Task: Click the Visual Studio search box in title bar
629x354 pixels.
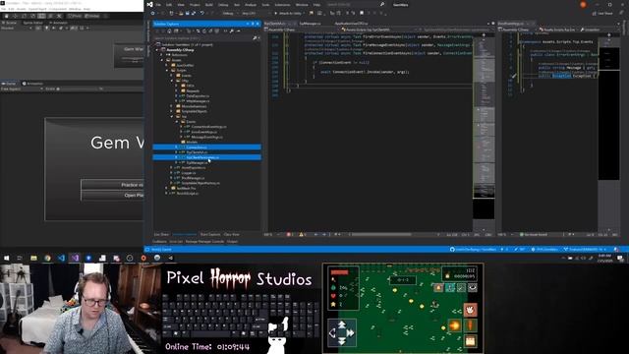Action: pos(356,4)
